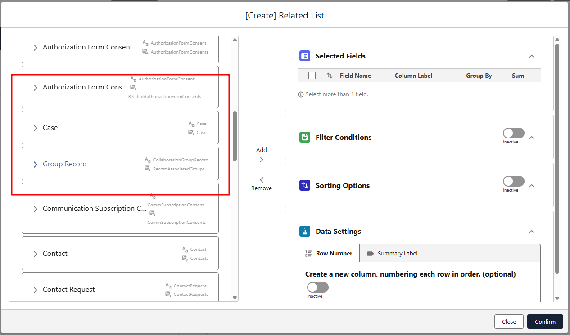Viewport: 570px width, 335px height.
Task: Click the Add right-arrow icon
Action: (262, 160)
